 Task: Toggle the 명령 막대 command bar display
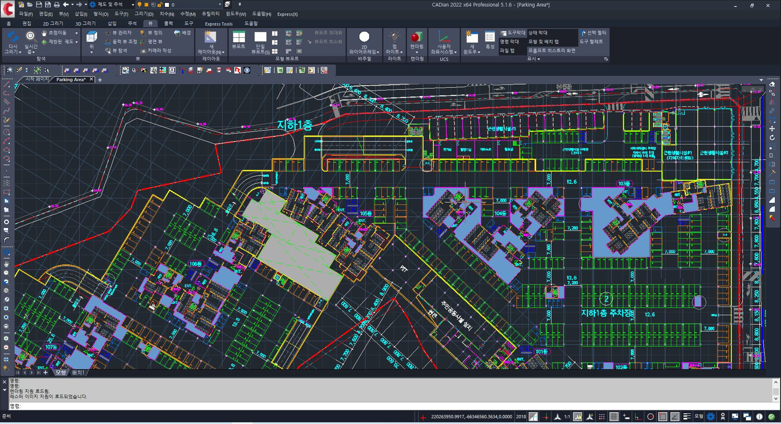coord(509,42)
